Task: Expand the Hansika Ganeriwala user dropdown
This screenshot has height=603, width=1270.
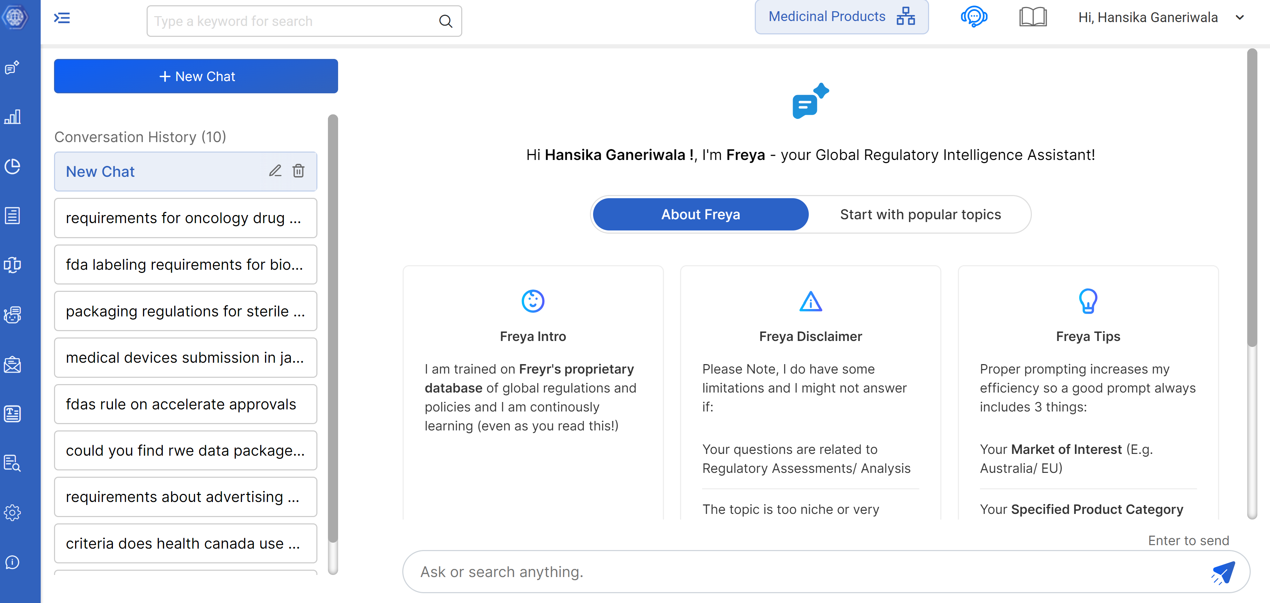Action: [1240, 18]
